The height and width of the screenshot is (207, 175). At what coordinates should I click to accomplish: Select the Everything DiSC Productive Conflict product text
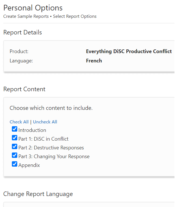[129, 51]
